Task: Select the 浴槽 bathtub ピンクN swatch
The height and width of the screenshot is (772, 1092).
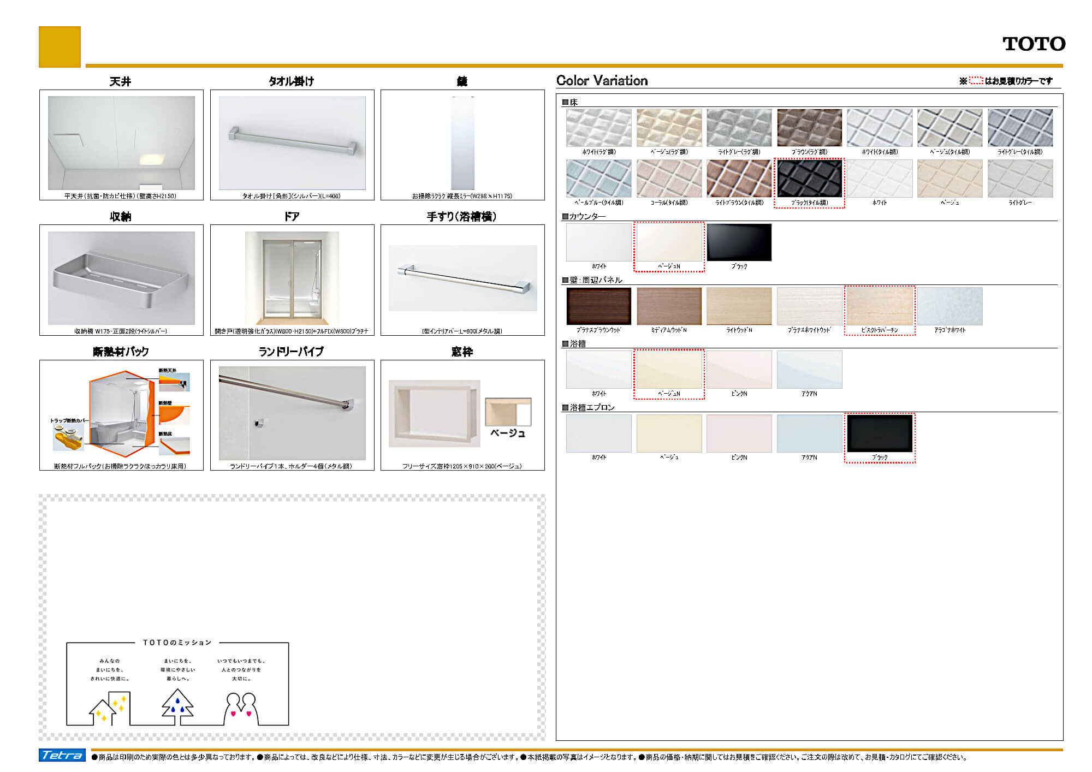Action: pos(739,370)
